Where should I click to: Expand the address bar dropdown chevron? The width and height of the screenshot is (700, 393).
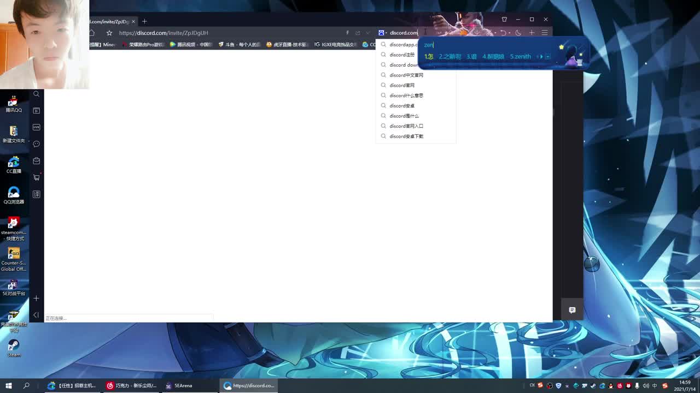click(x=368, y=33)
